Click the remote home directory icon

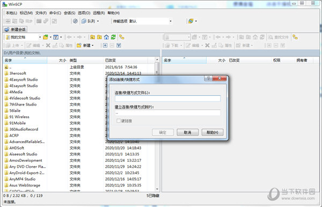(x=255, y=37)
